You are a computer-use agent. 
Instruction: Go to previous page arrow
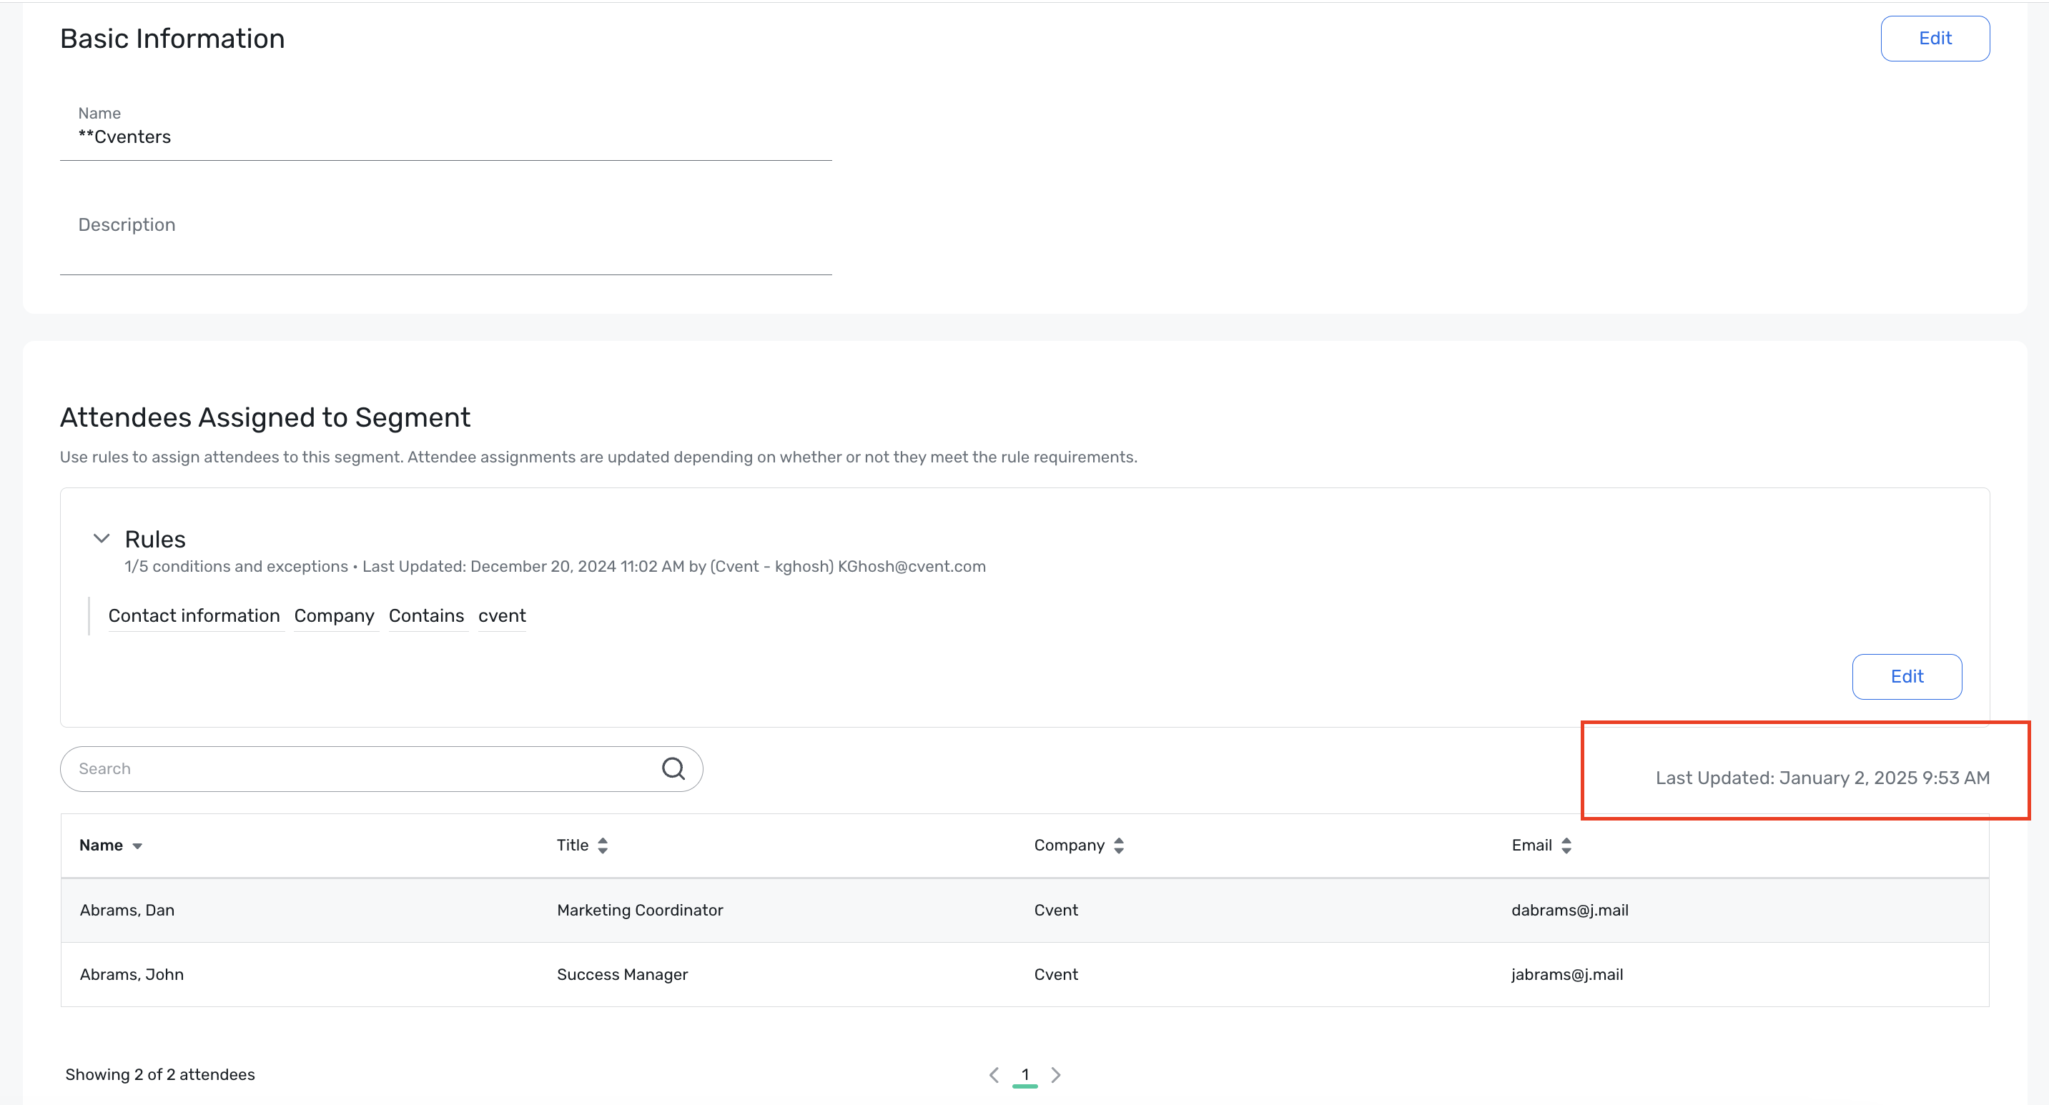click(x=994, y=1075)
